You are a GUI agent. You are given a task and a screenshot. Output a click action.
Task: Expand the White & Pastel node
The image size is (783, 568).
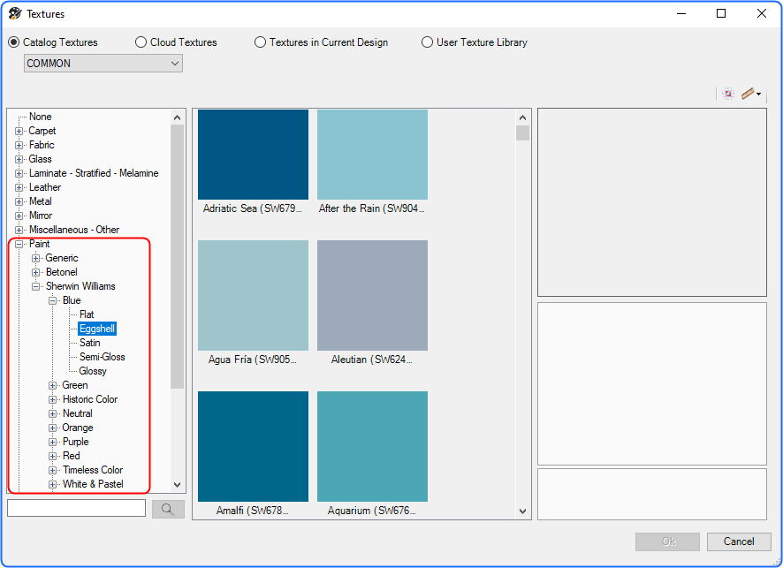[x=52, y=485]
